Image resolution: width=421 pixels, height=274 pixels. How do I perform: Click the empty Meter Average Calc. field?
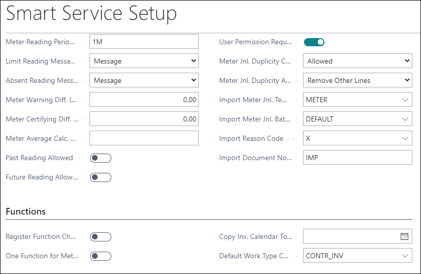(x=144, y=138)
